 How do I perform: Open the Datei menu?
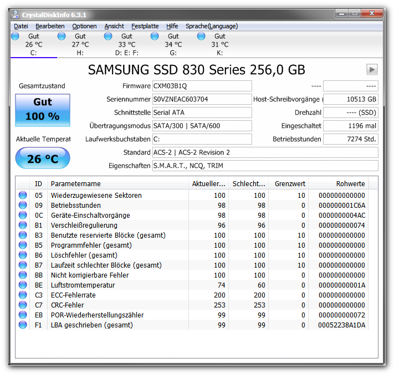21,26
